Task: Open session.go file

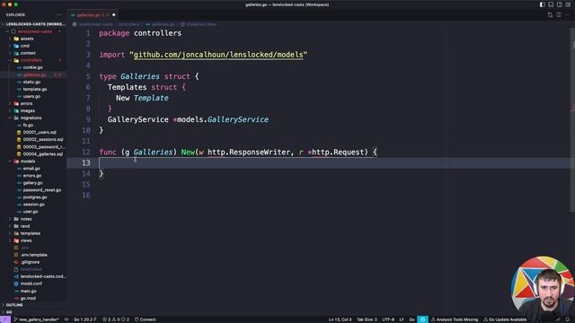Action: pos(34,205)
